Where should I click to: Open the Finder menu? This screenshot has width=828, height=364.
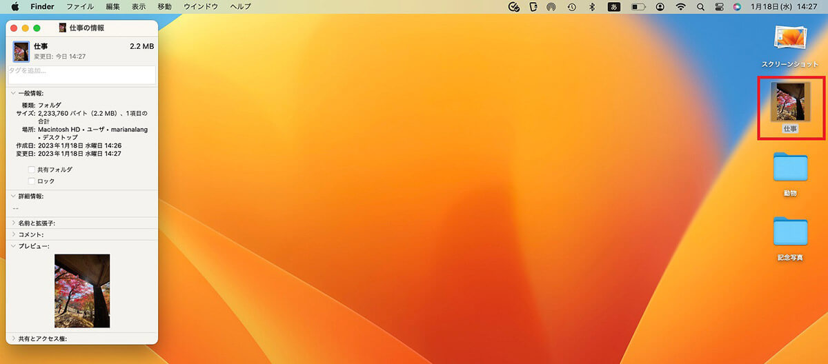42,6
